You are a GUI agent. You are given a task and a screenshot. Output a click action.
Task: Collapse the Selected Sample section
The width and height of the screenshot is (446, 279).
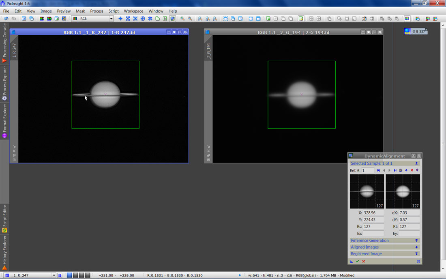click(x=416, y=163)
